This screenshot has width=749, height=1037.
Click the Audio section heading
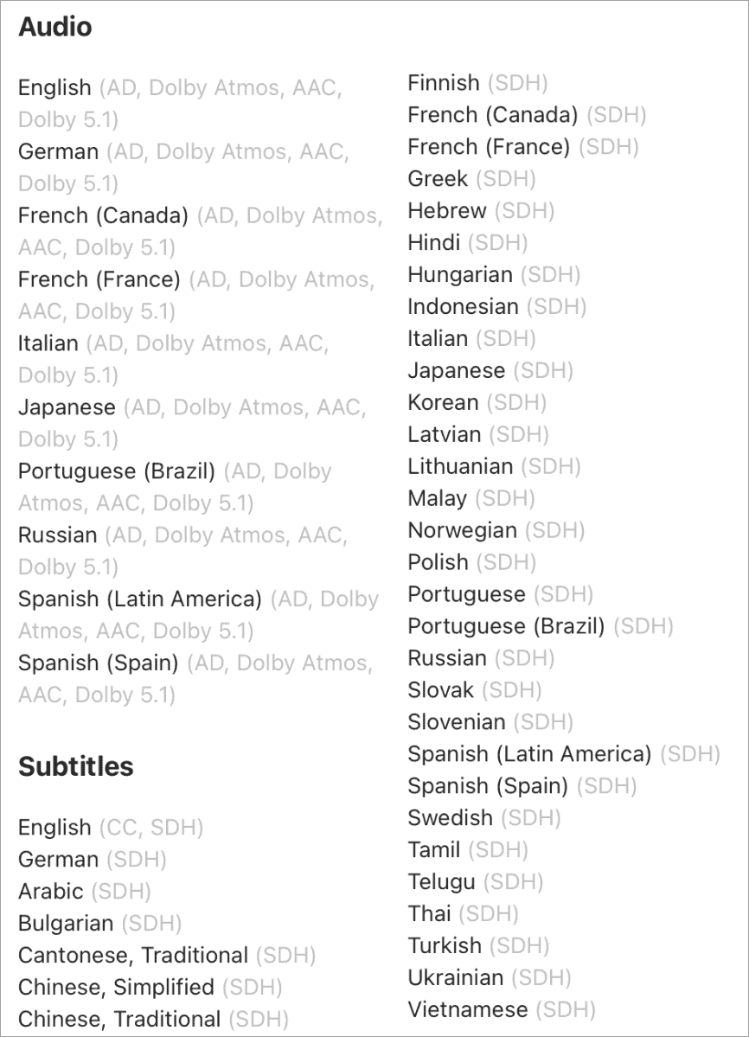click(54, 28)
